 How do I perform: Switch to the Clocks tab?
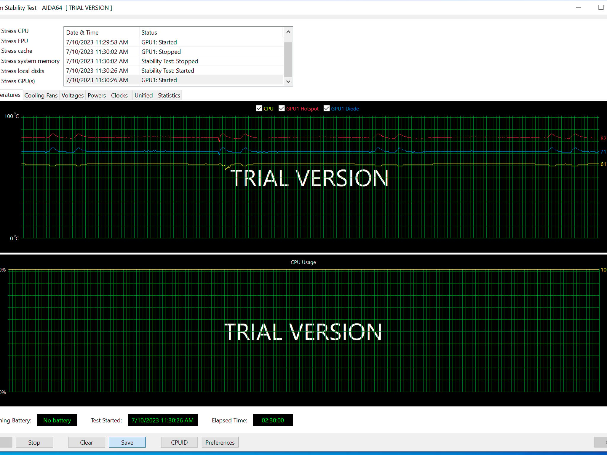click(x=119, y=95)
